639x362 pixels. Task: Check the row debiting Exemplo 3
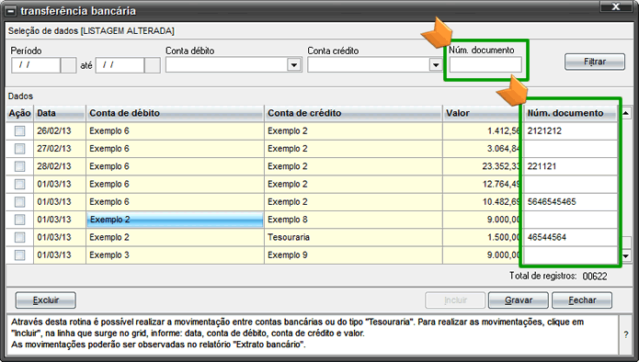[19, 255]
